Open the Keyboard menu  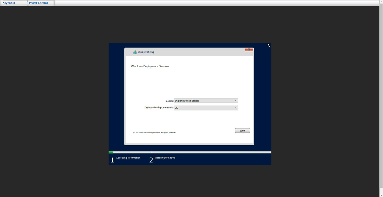point(14,3)
